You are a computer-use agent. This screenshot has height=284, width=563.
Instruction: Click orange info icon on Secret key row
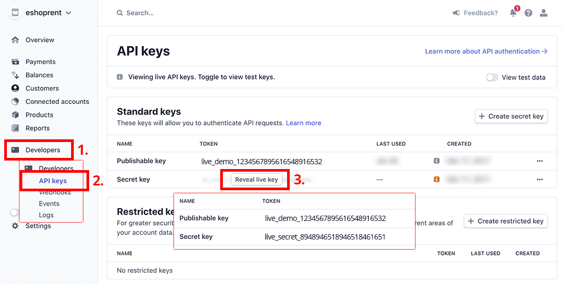point(437,179)
